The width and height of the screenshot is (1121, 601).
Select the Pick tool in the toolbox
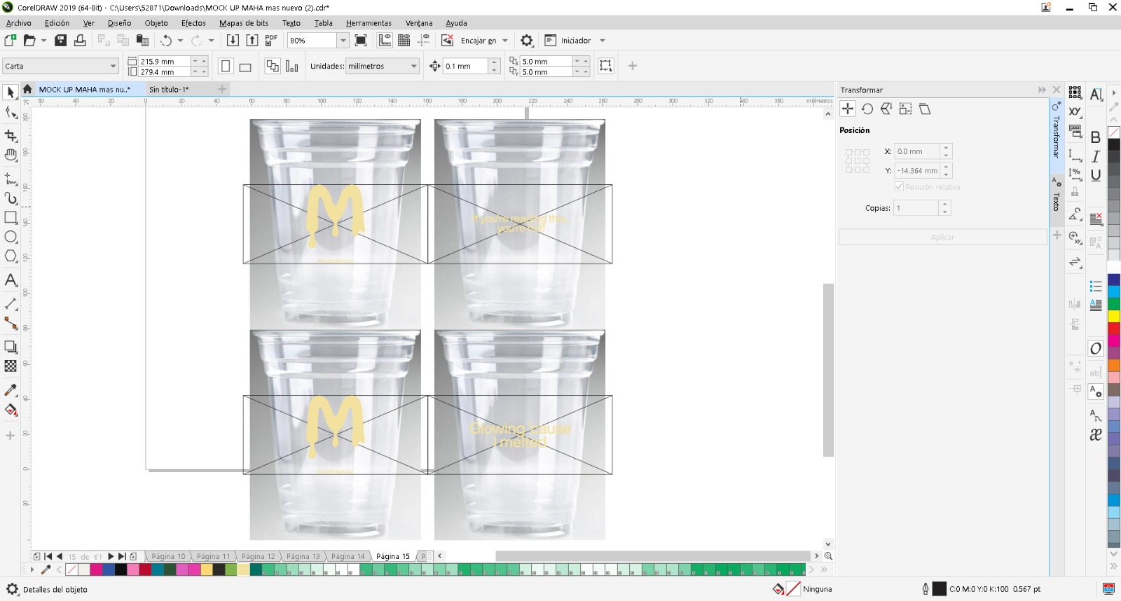(x=11, y=92)
